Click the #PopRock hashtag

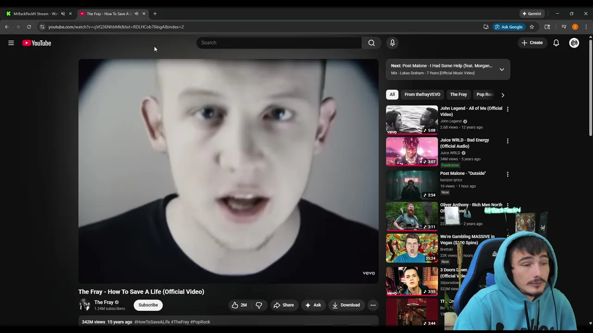click(200, 322)
